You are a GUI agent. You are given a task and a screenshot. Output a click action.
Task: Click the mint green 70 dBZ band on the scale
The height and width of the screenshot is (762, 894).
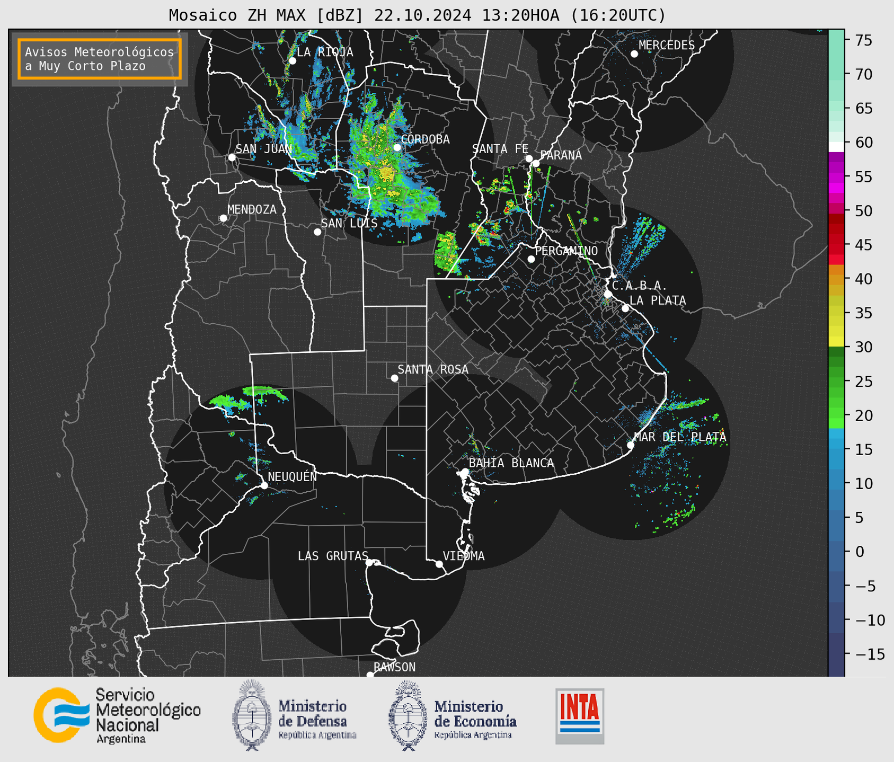[836, 74]
